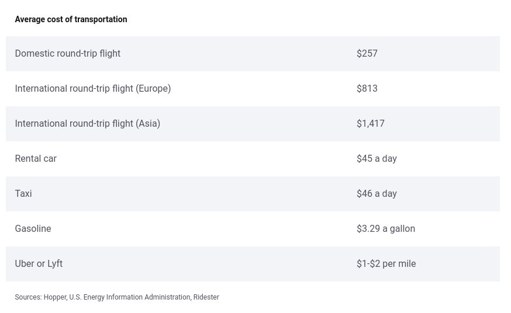Click the $257 price value
Screen dimensions: 511x313
(x=367, y=53)
